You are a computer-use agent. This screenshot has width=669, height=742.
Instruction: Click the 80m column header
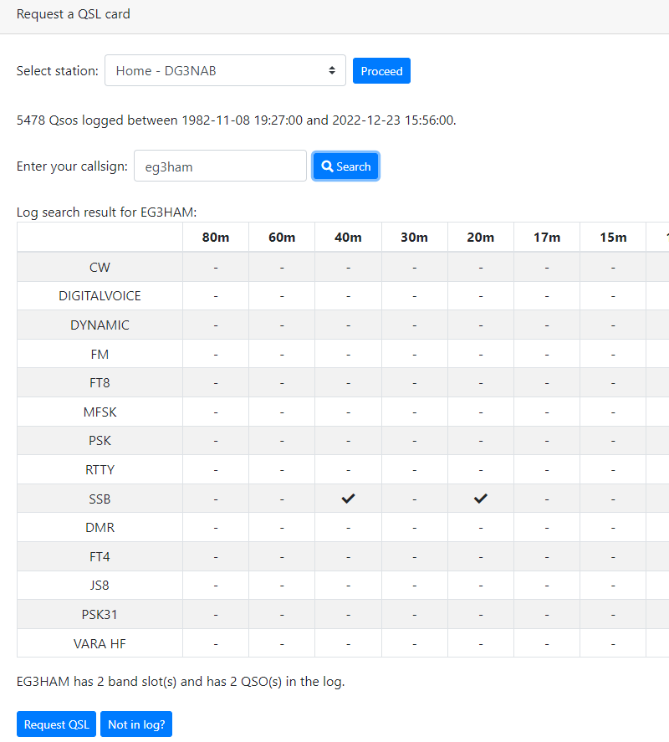pos(215,237)
